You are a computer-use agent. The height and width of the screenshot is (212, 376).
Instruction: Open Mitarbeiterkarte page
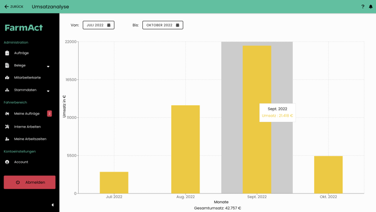point(27,77)
